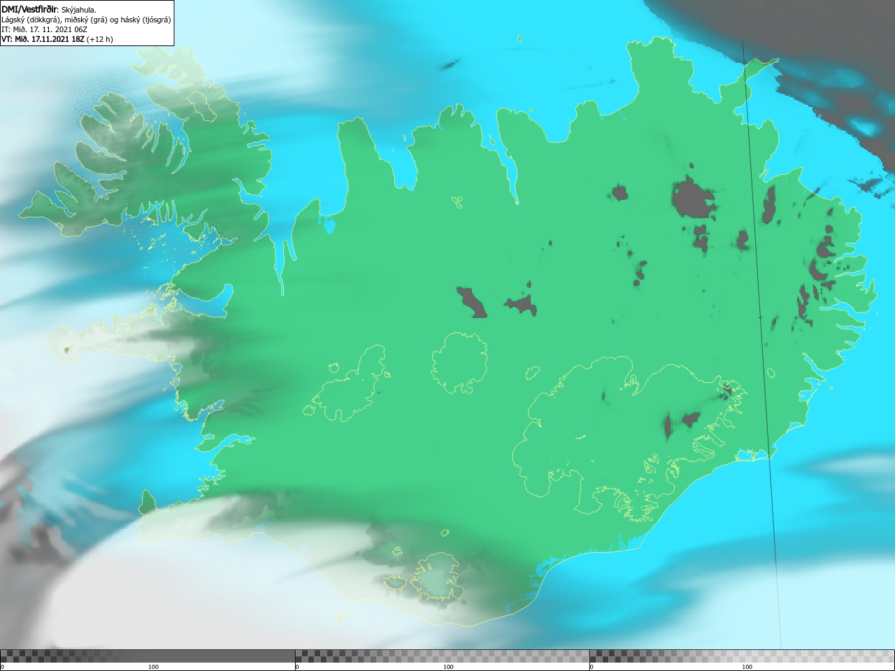The width and height of the screenshot is (895, 671).
Task: Click the '100' label under the dark gray scale
Action: (153, 667)
